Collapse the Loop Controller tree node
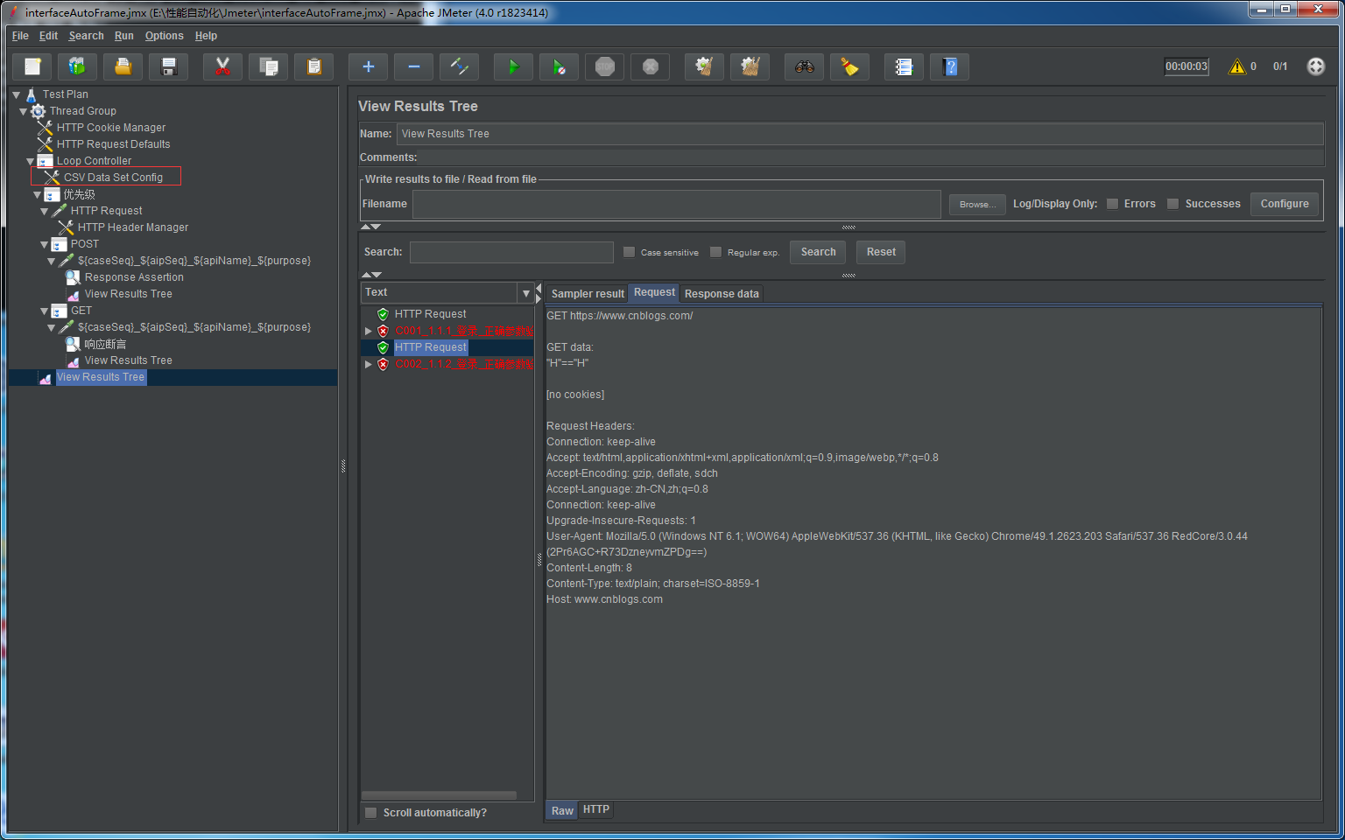Image resolution: width=1345 pixels, height=840 pixels. click(31, 161)
